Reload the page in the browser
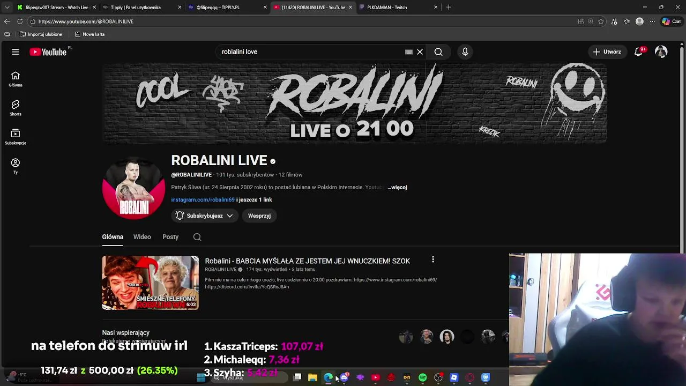686x386 pixels. coord(20,21)
